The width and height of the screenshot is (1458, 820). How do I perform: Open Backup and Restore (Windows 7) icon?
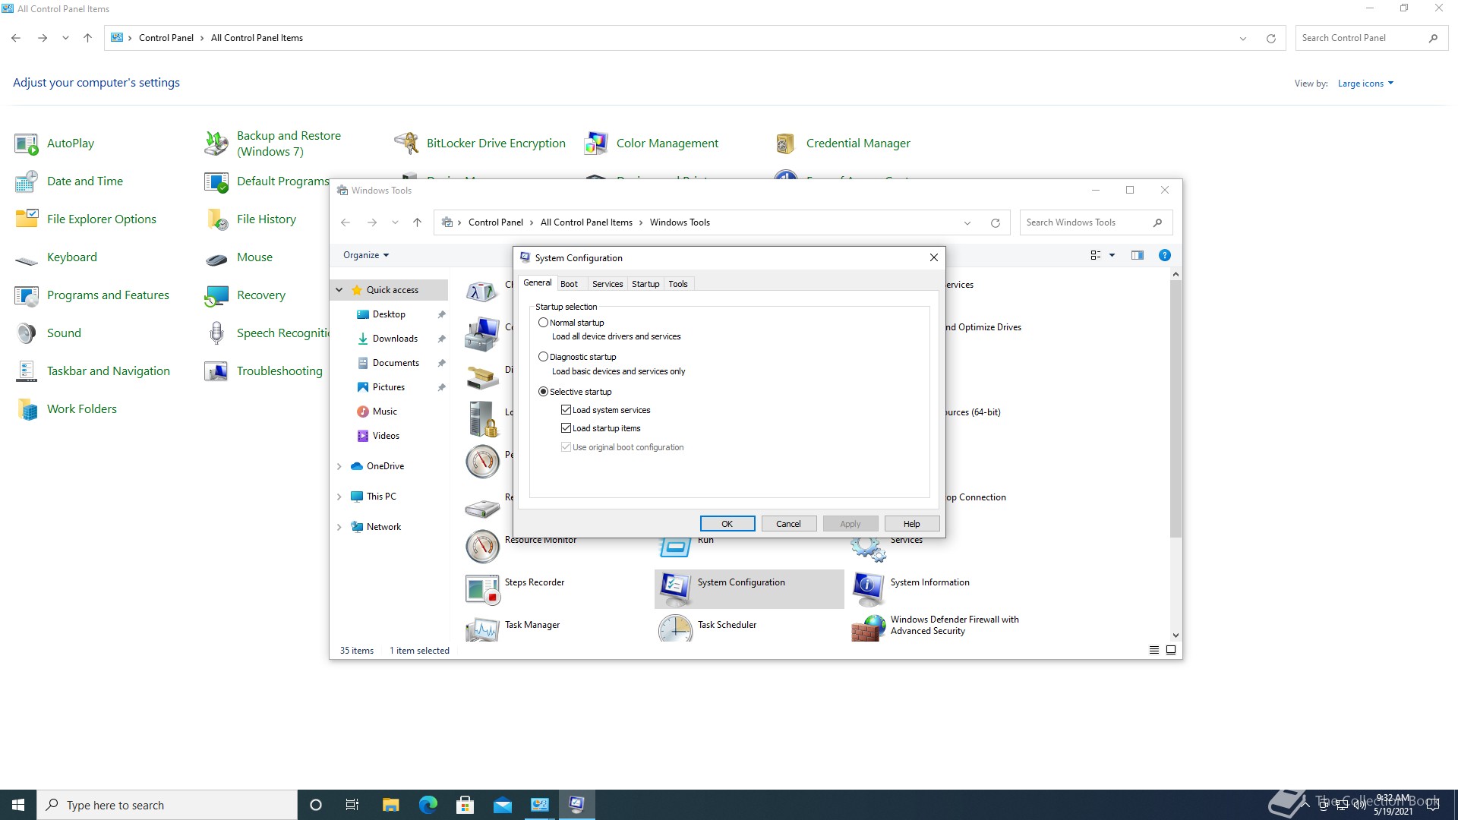pos(216,143)
